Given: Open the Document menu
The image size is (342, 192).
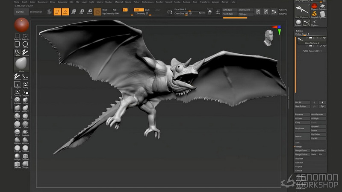Looking at the screenshot, I should [42, 2].
